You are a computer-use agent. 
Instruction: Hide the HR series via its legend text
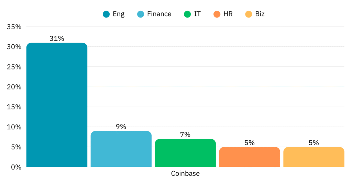click(x=228, y=14)
